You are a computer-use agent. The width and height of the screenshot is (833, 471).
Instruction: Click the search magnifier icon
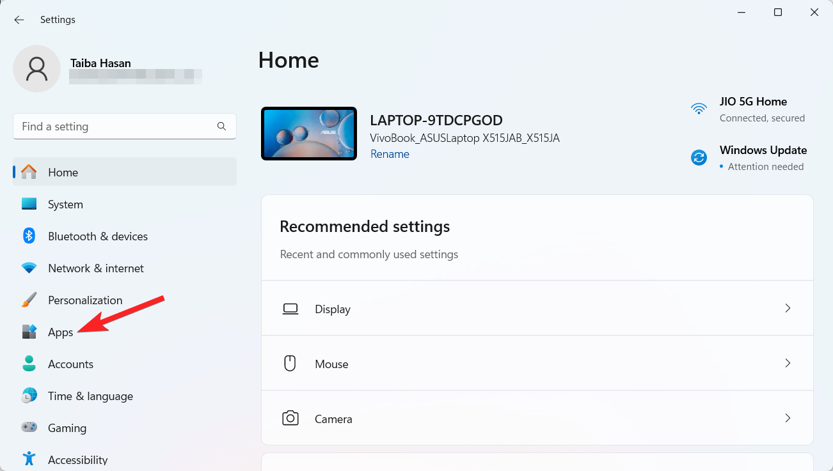(x=221, y=127)
